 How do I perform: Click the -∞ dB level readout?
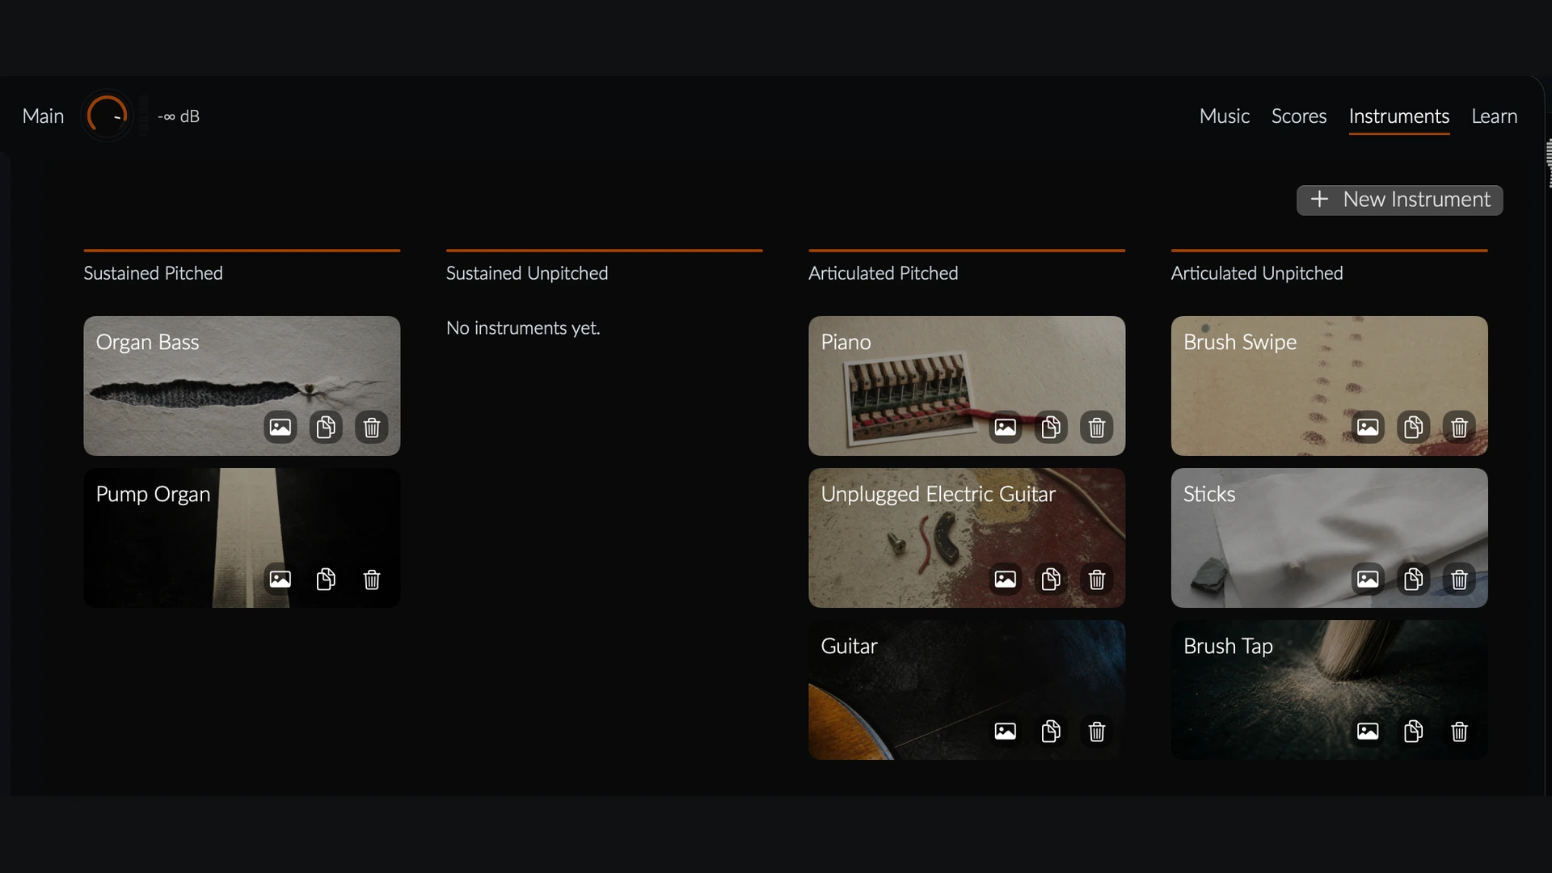178,116
